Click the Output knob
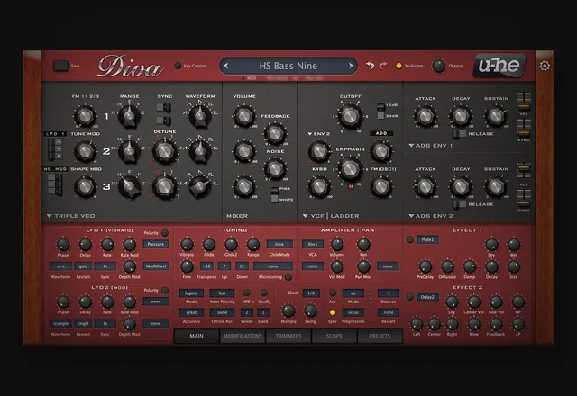 438,66
